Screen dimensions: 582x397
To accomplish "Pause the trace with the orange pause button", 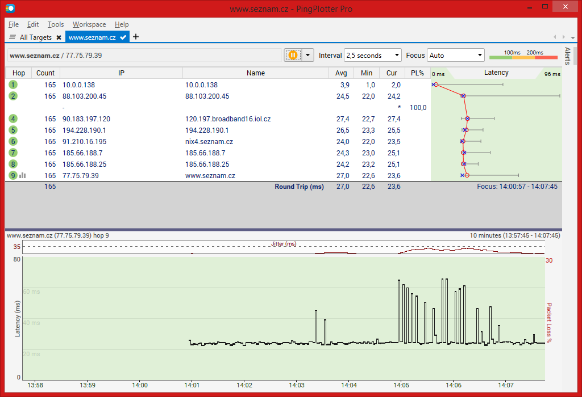I will click(x=293, y=55).
